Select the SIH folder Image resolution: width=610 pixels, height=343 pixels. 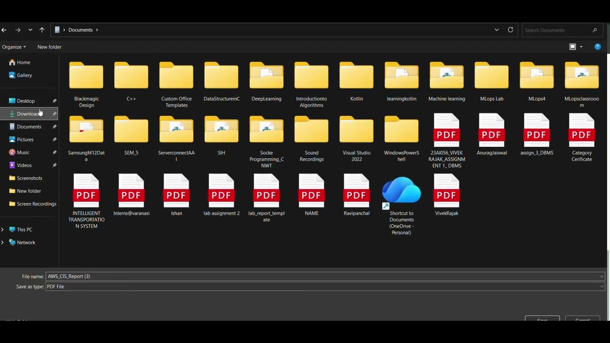coord(222,135)
